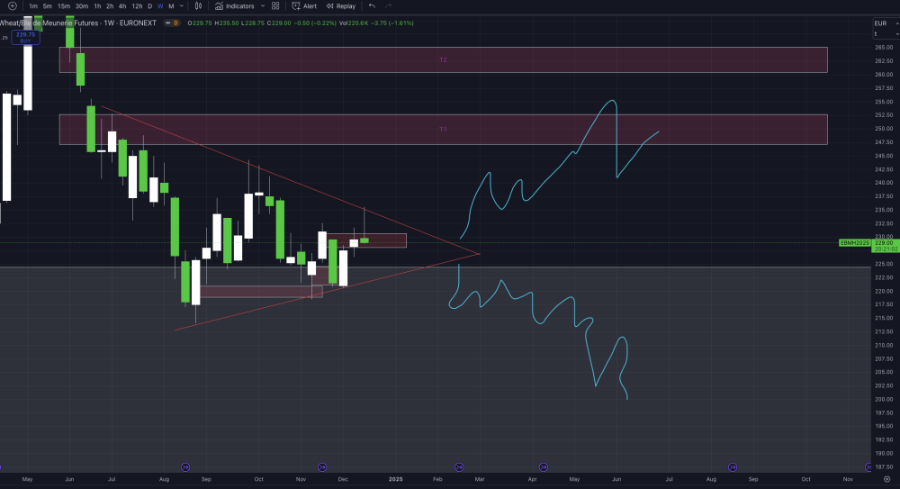Click the 187.50 price axis label
This screenshot has width=900, height=489.
(x=884, y=467)
